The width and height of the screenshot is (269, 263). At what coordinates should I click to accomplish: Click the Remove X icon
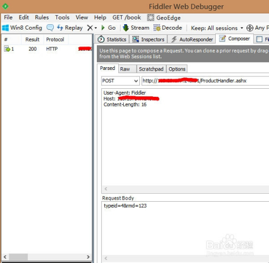pyautogui.click(x=90, y=28)
